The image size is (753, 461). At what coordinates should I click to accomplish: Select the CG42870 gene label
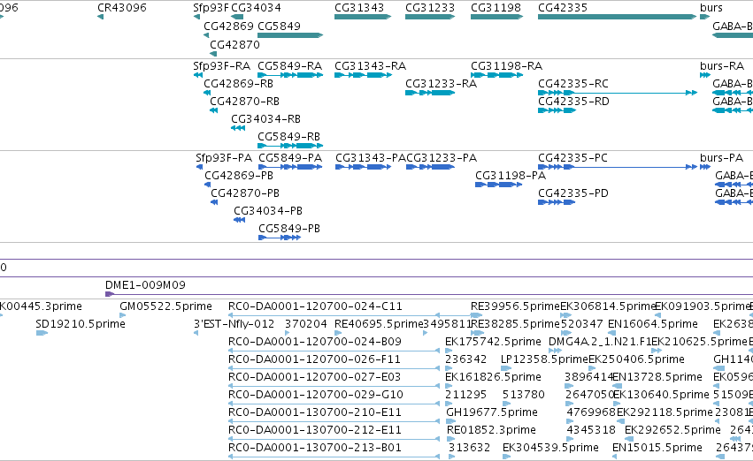(x=234, y=44)
